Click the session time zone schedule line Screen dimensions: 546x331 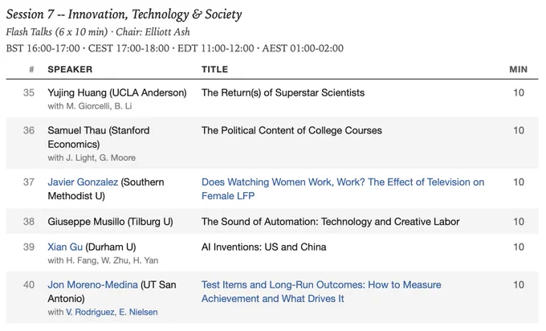point(175,48)
